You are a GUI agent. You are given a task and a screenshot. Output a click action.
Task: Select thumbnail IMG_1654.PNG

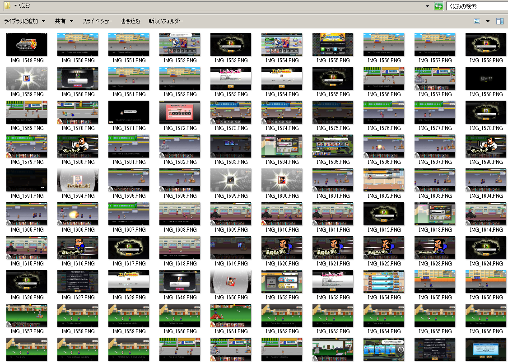(x=384, y=282)
